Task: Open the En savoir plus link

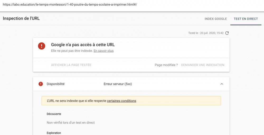Action: tap(103, 51)
